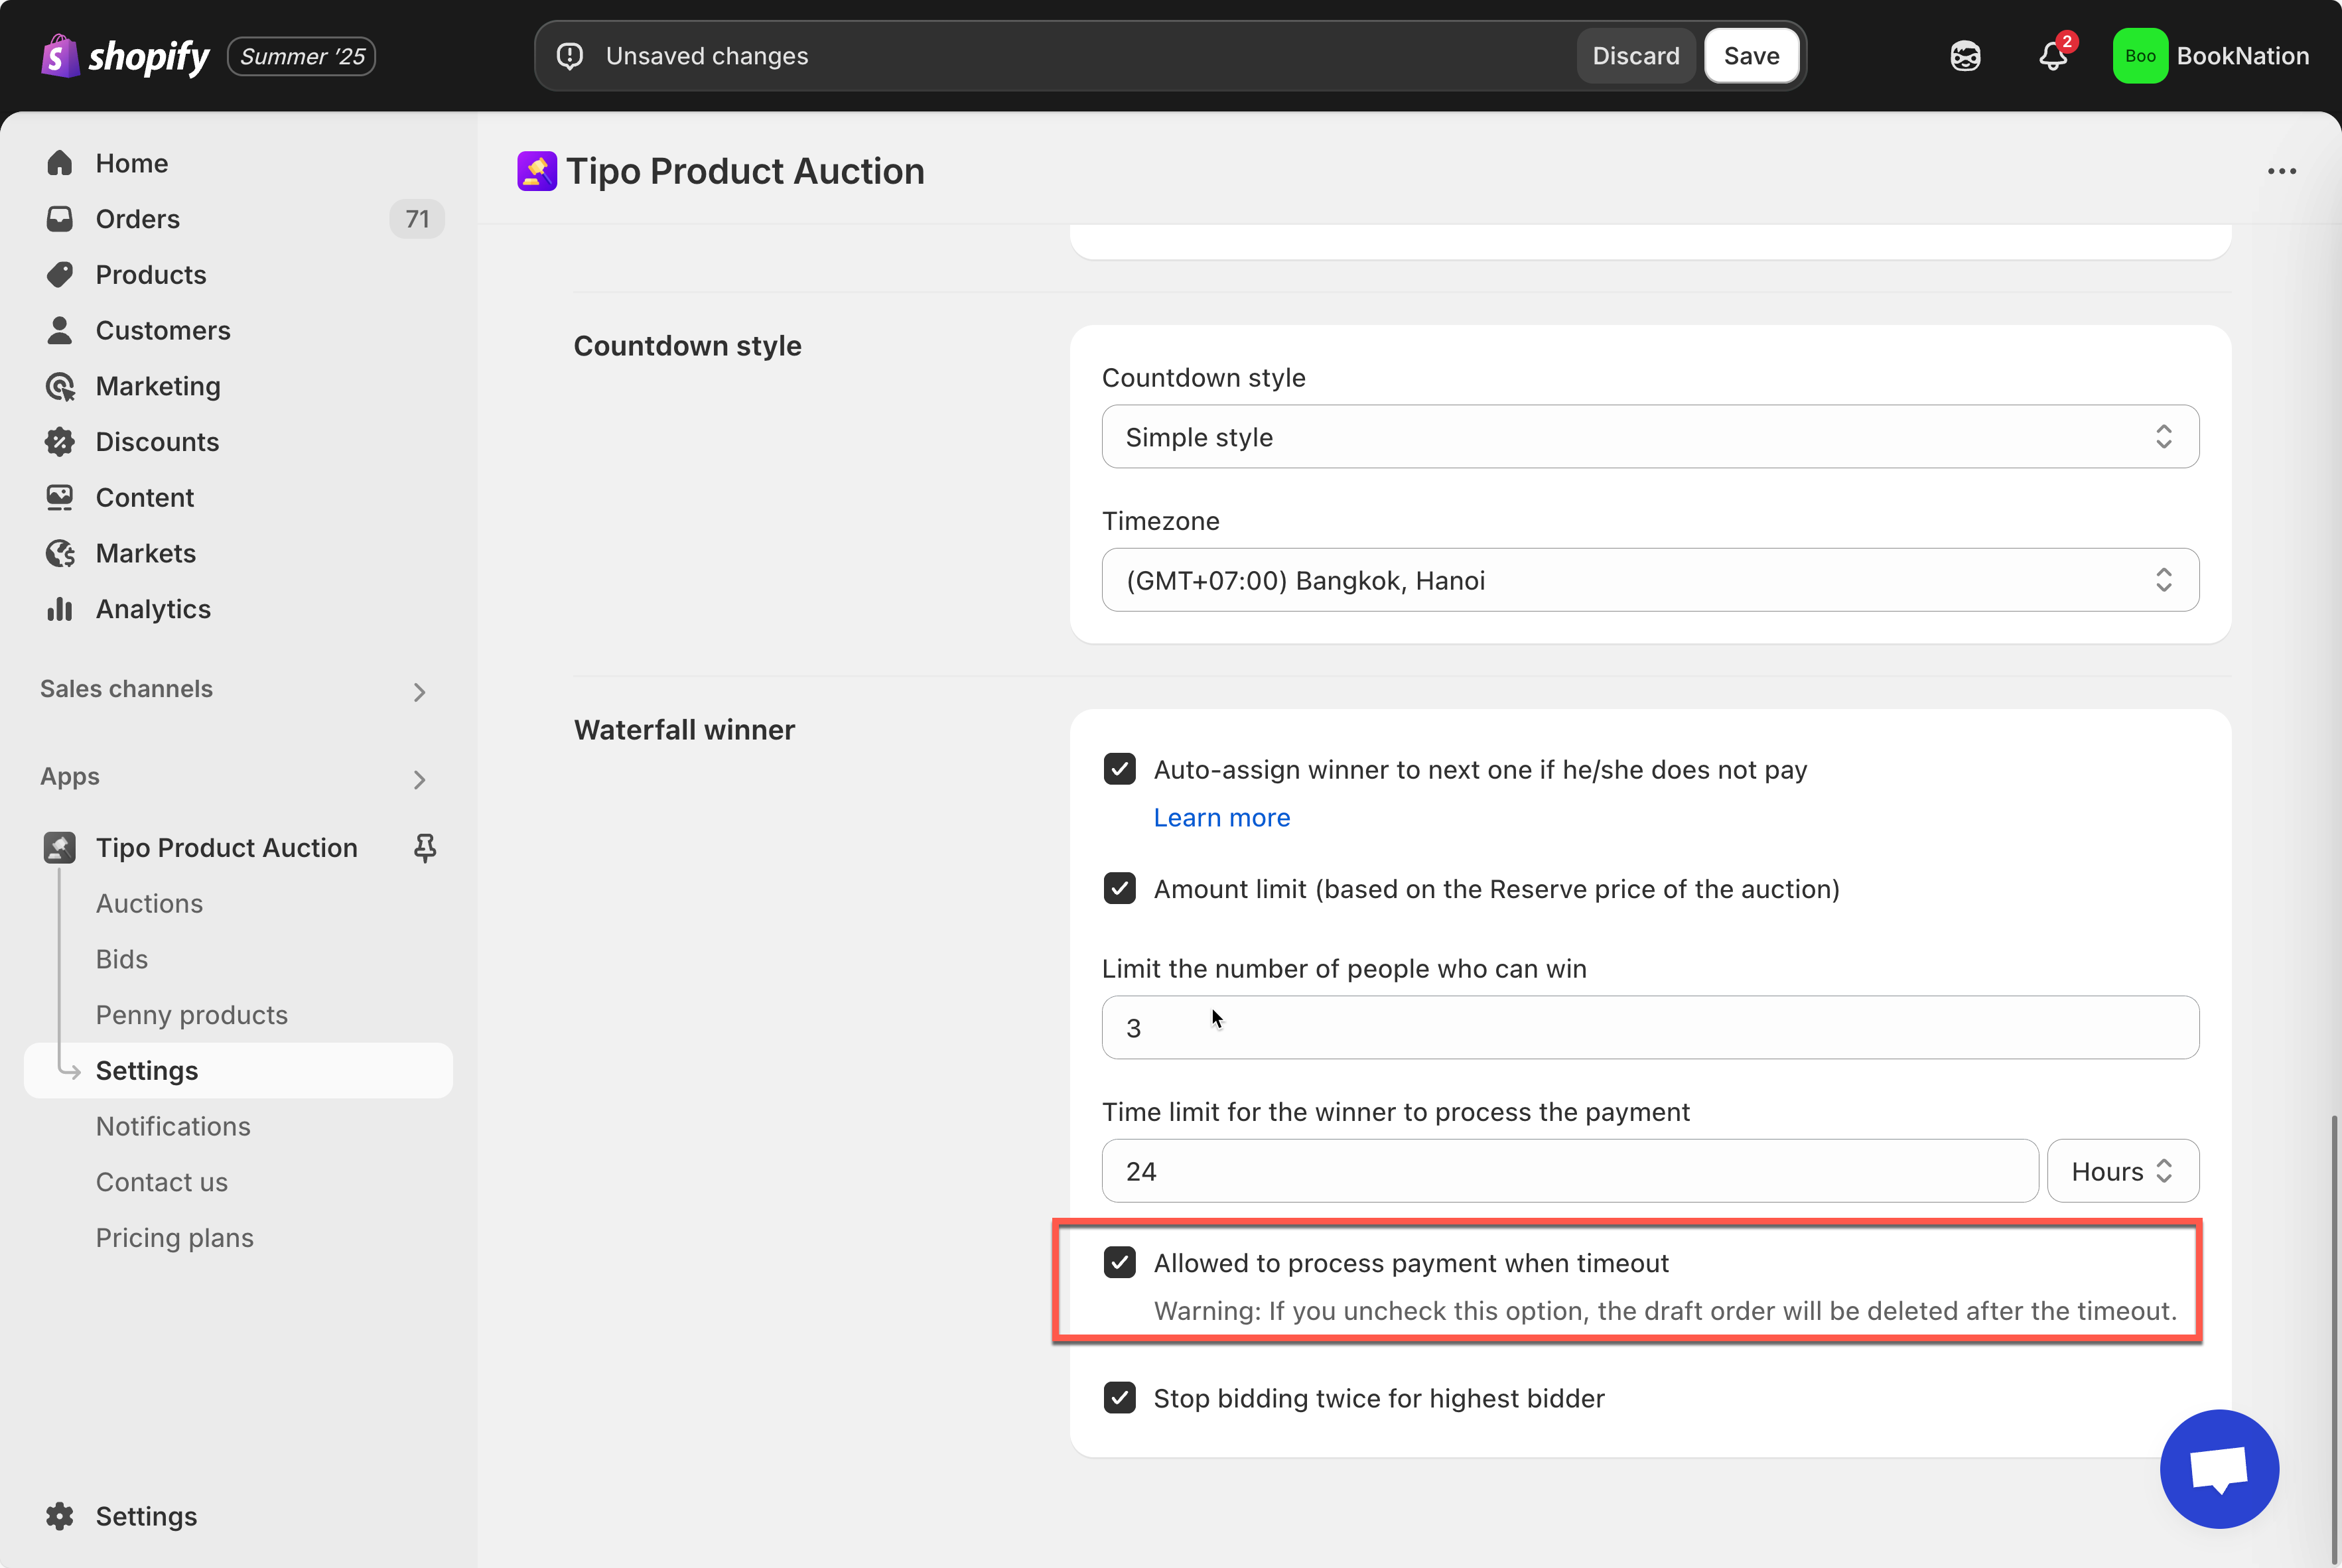This screenshot has height=1568, width=2342.
Task: Save the unsaved changes
Action: coord(1750,56)
